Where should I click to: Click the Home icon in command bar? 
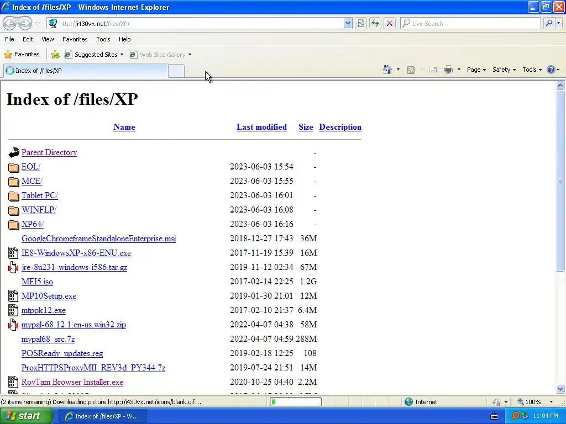pos(387,70)
